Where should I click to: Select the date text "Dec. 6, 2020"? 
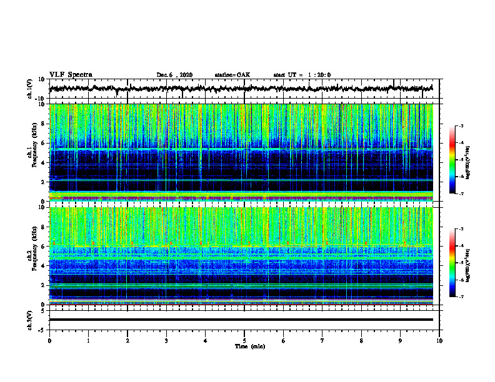(x=174, y=75)
